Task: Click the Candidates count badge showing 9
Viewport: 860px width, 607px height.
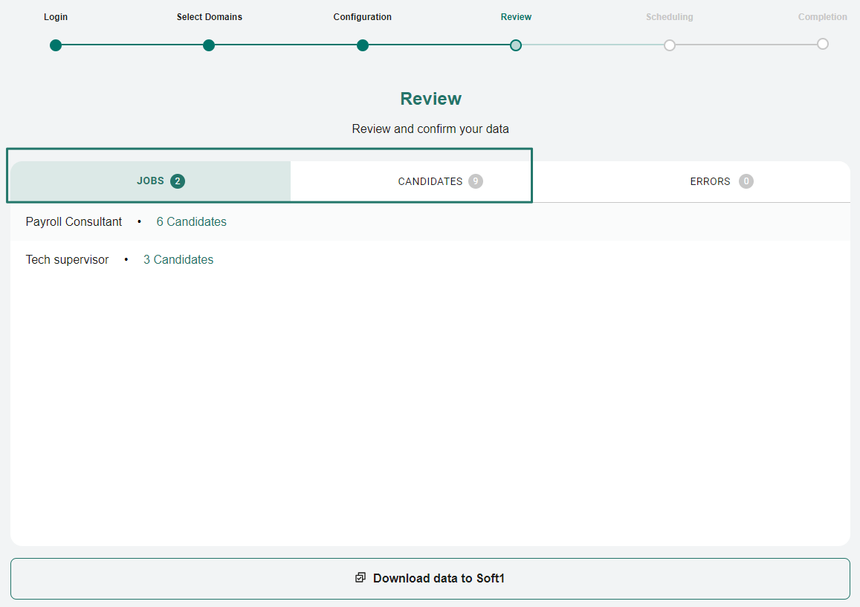Action: (x=476, y=181)
